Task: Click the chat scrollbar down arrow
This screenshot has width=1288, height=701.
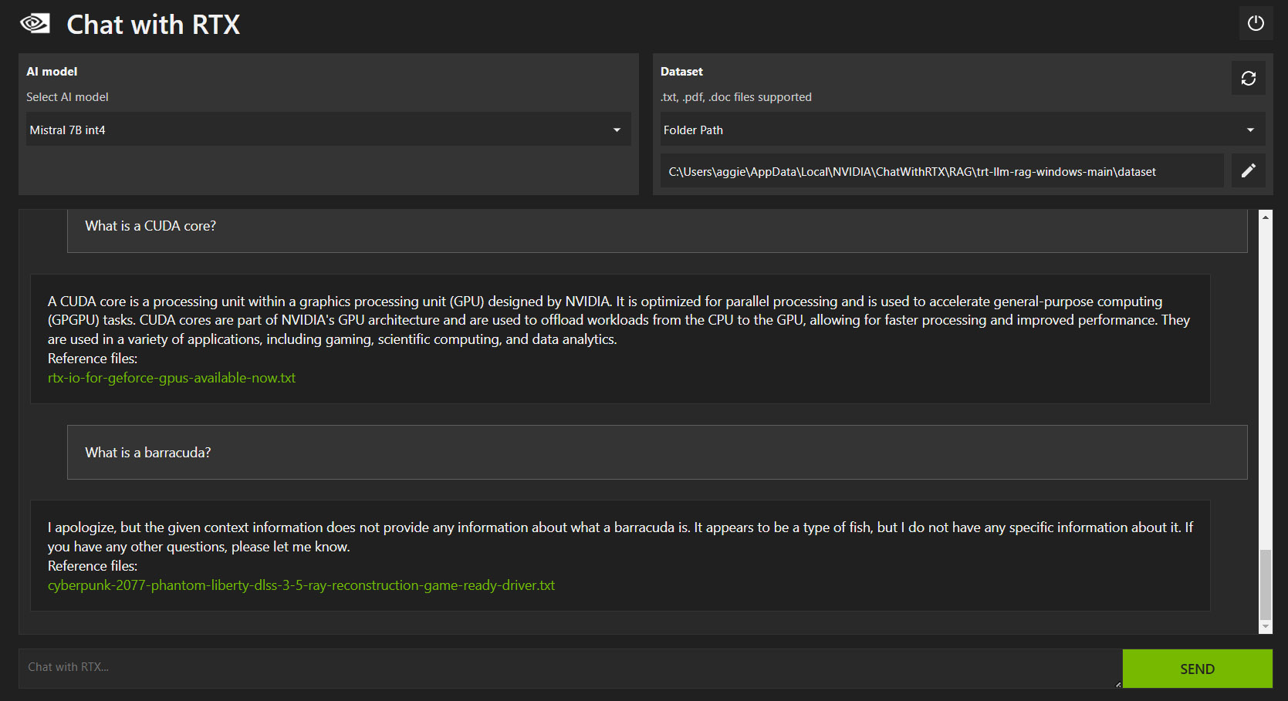Action: pyautogui.click(x=1266, y=627)
